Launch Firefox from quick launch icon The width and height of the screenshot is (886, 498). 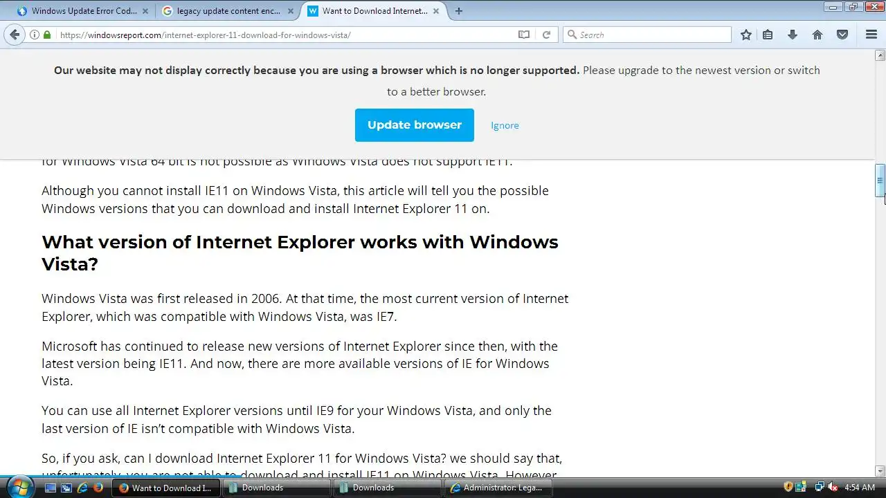click(98, 488)
